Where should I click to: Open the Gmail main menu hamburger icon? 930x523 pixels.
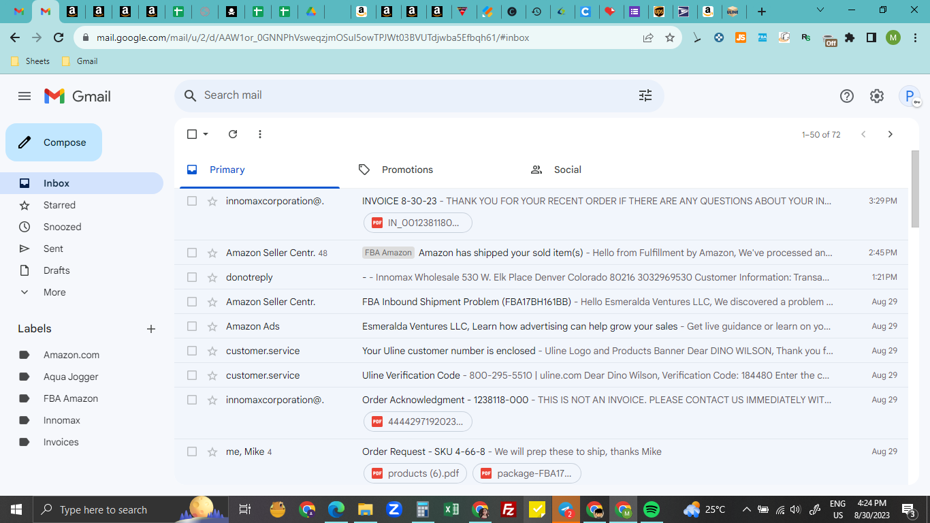pyautogui.click(x=25, y=96)
